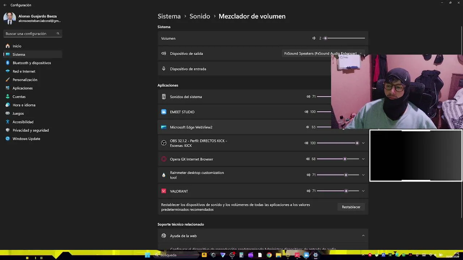
Task: Click the Sonidos del sistema label
Action: point(186,97)
